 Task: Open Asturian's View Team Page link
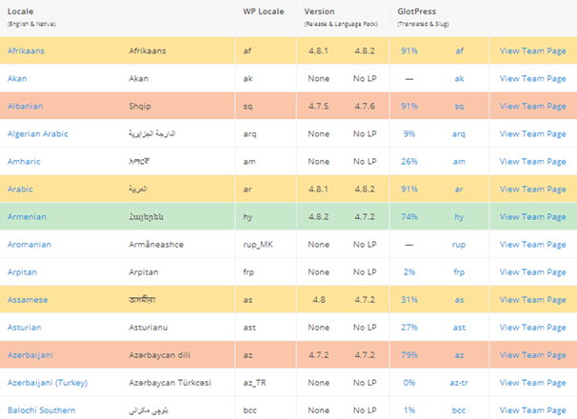[533, 328]
